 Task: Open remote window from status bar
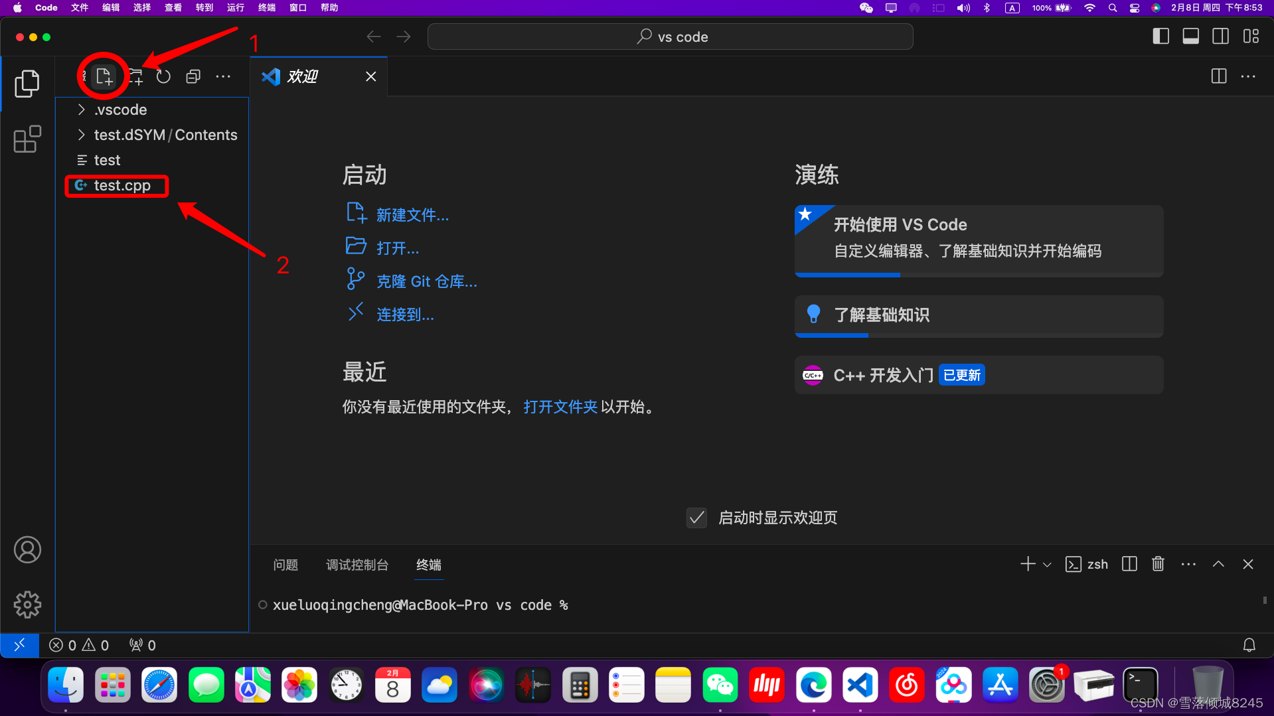click(19, 645)
